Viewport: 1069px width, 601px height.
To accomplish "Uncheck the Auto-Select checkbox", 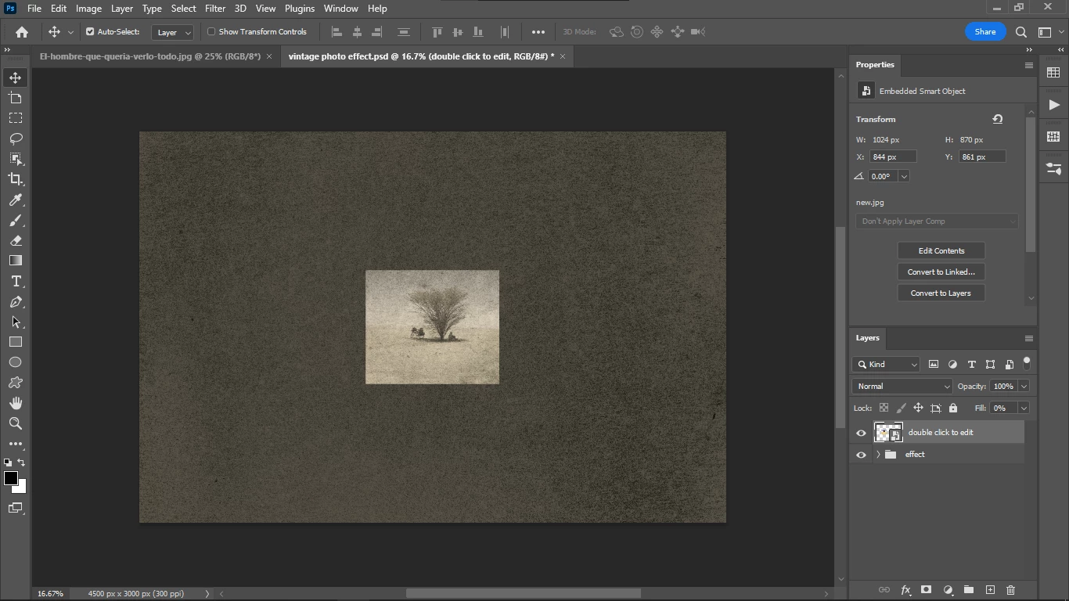I will 90,32.
